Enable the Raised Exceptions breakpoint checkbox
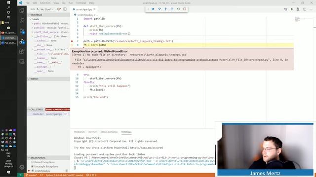 click(x=33, y=162)
